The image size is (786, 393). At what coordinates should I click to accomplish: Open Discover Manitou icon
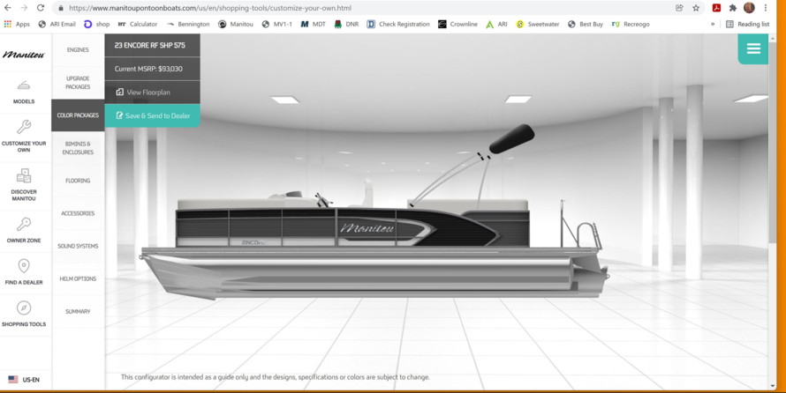[x=24, y=175]
